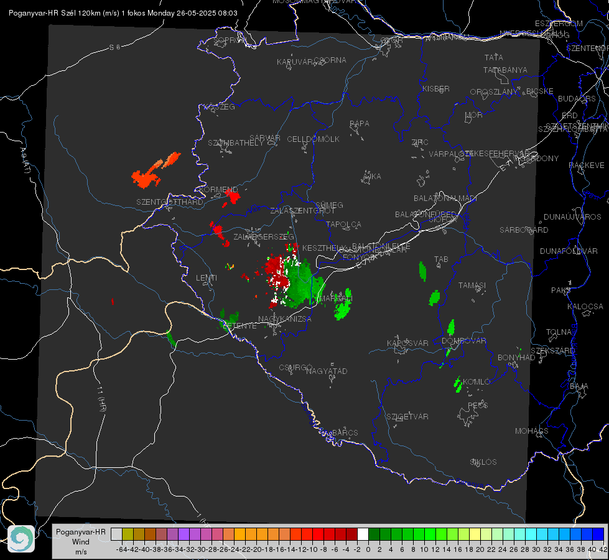Click the SOPRON city label
The height and width of the screenshot is (560, 609).
229,40
